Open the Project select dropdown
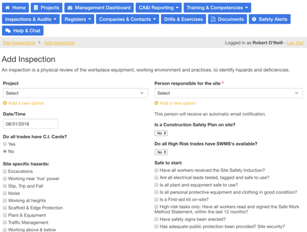 [76, 93]
